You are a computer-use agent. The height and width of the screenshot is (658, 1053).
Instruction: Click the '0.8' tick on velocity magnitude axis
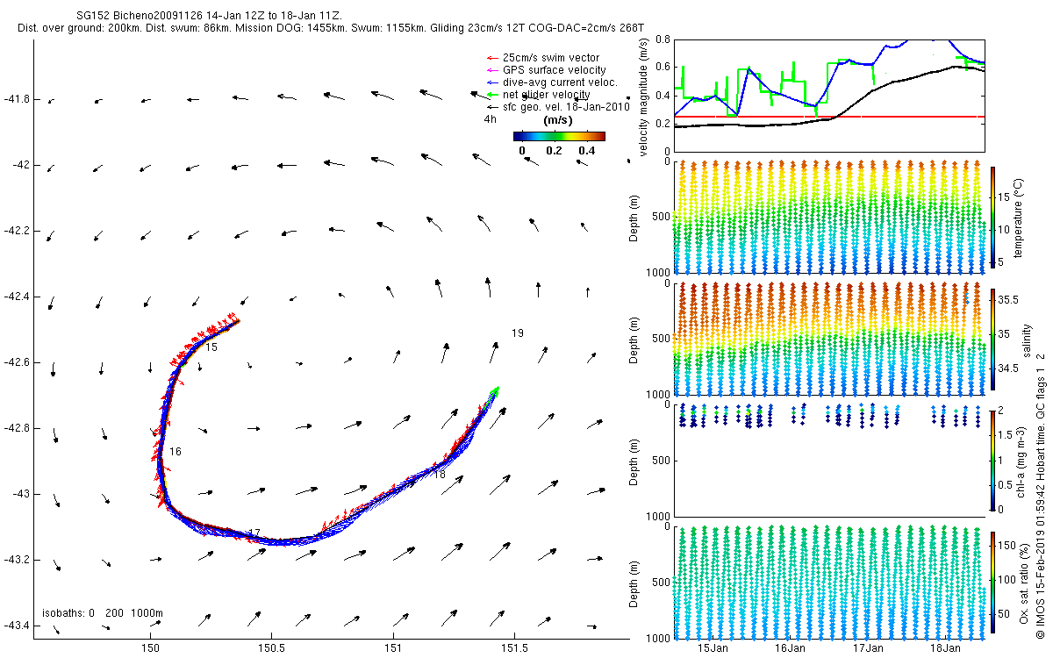[662, 39]
